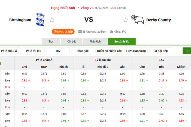Favorite Birmingham with the star icon
The height and width of the screenshot is (127, 191).
(52, 20)
